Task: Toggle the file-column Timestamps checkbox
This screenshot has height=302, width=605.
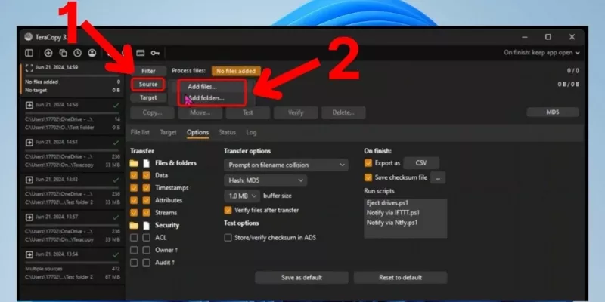Action: [x=146, y=188]
